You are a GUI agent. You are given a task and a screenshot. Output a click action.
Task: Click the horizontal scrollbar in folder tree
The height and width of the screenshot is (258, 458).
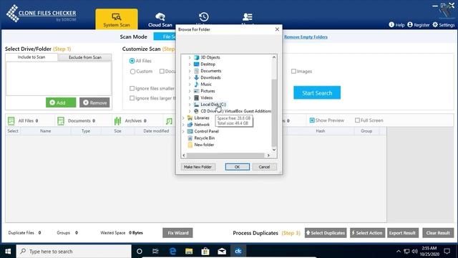click(x=225, y=156)
